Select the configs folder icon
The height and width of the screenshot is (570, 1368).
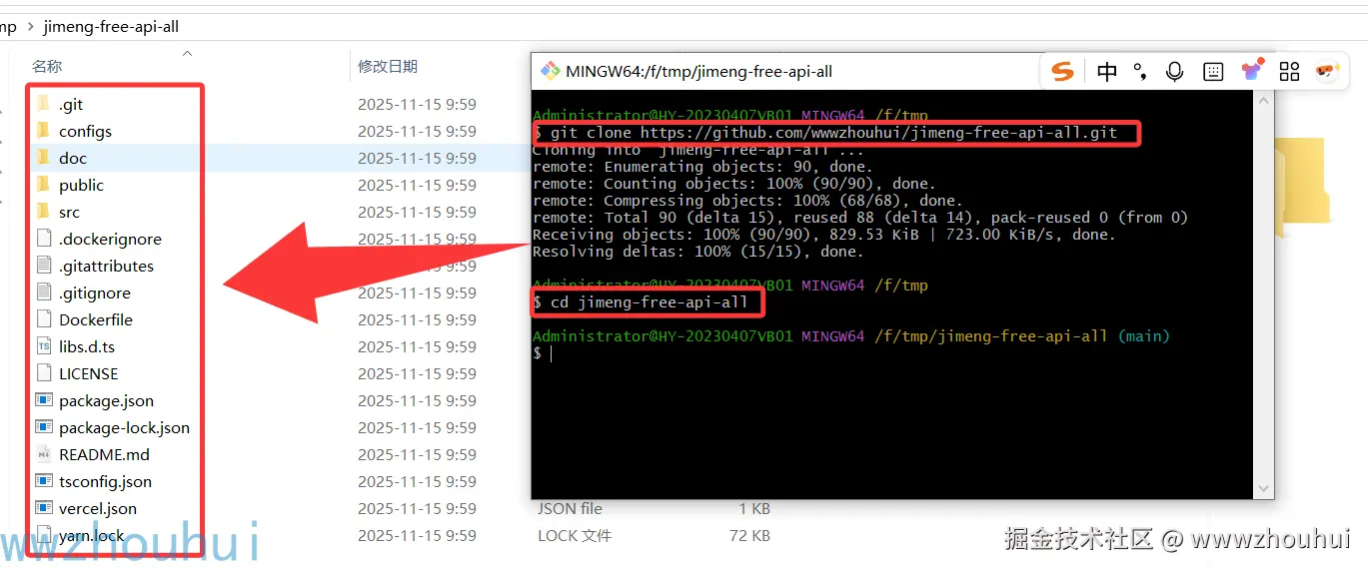pyautogui.click(x=43, y=131)
